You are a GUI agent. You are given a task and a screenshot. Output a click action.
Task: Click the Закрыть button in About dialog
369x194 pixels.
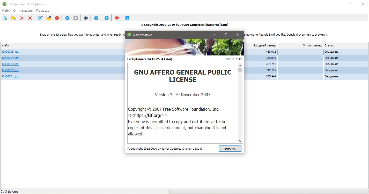(x=230, y=149)
